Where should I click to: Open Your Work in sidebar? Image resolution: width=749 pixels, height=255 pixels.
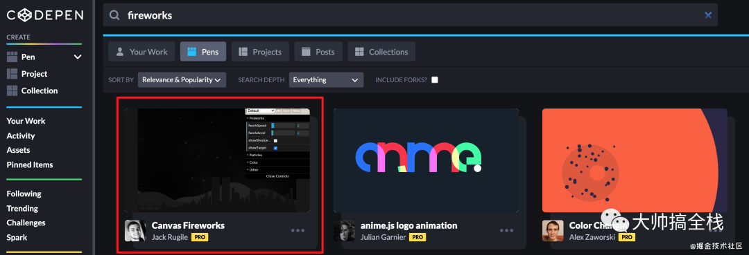26,121
